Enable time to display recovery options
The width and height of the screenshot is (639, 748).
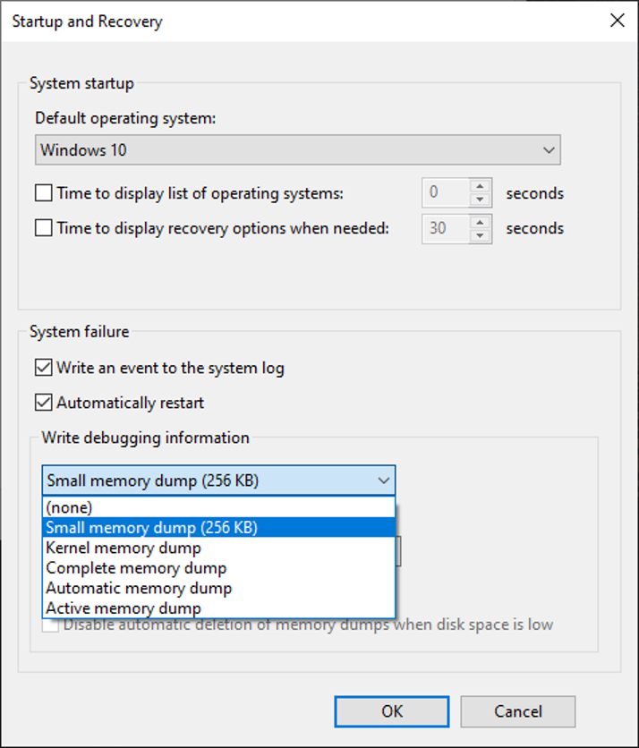(44, 228)
